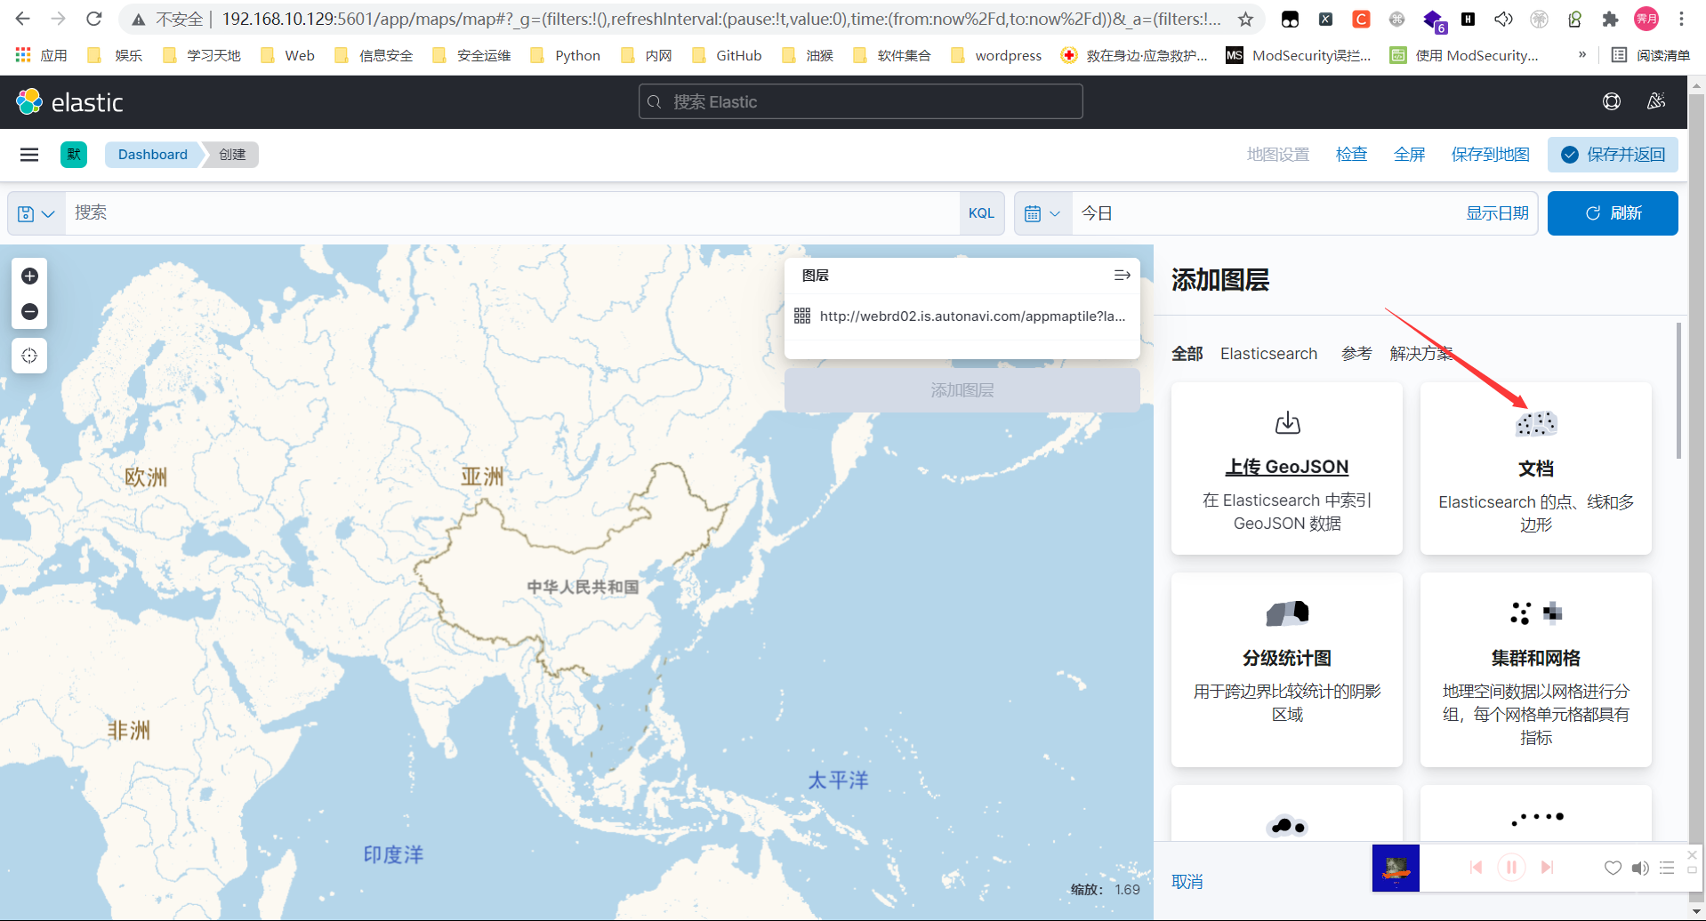Expand the hidden bookmarks overflow chevron
Screen dimensions: 1706x921
coord(1581,55)
